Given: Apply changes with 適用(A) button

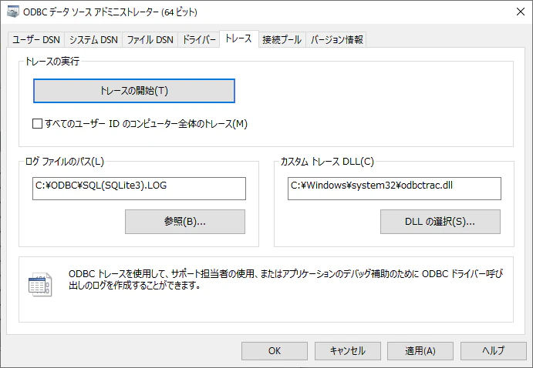Looking at the screenshot, I should [420, 351].
